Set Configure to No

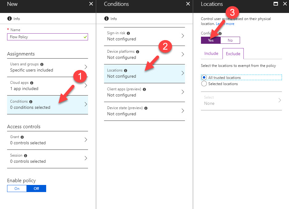(x=230, y=40)
